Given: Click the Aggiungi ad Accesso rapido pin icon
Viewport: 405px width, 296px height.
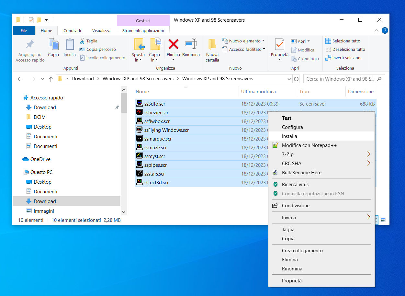Looking at the screenshot, I should [x=30, y=44].
